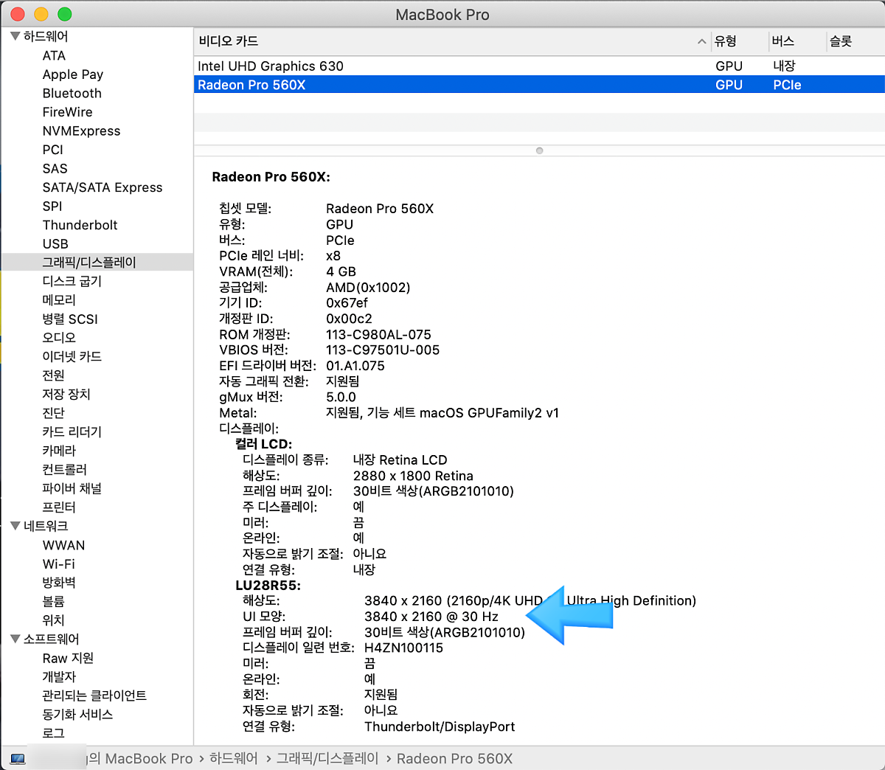Select 진단 in the sidebar
885x770 pixels.
53,412
